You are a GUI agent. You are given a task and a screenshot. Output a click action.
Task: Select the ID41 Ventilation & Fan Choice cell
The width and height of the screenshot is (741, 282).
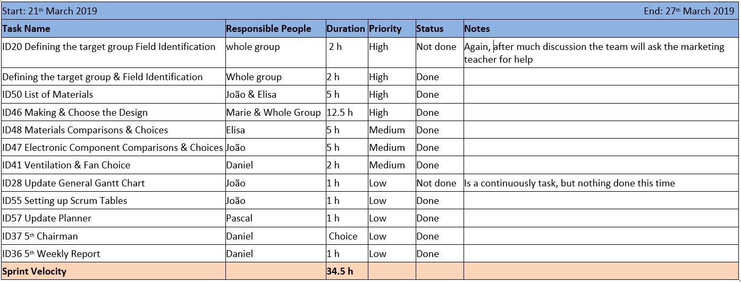point(66,165)
